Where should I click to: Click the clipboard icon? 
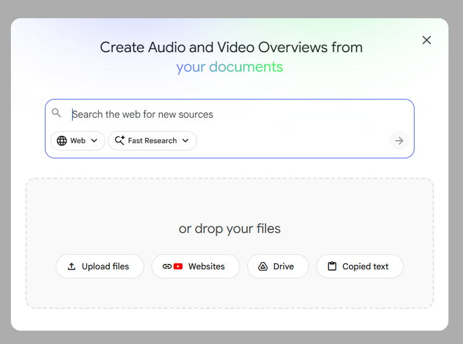(331, 266)
